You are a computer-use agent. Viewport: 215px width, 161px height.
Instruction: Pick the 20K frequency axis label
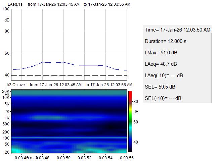pyautogui.click(x=6, y=92)
